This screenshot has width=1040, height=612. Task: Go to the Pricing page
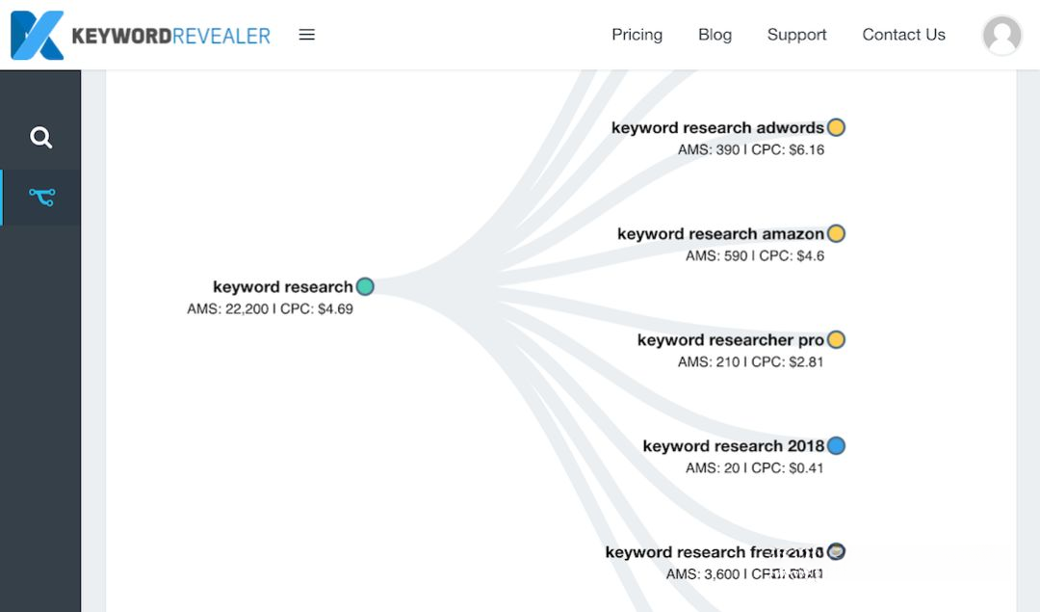[637, 35]
